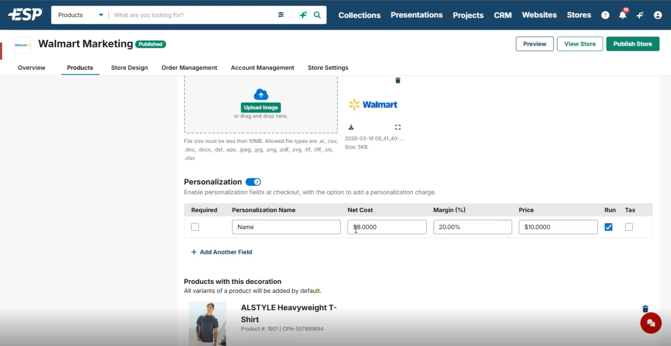Open search filter sliders icon
This screenshot has height=346, width=671.
click(x=281, y=15)
